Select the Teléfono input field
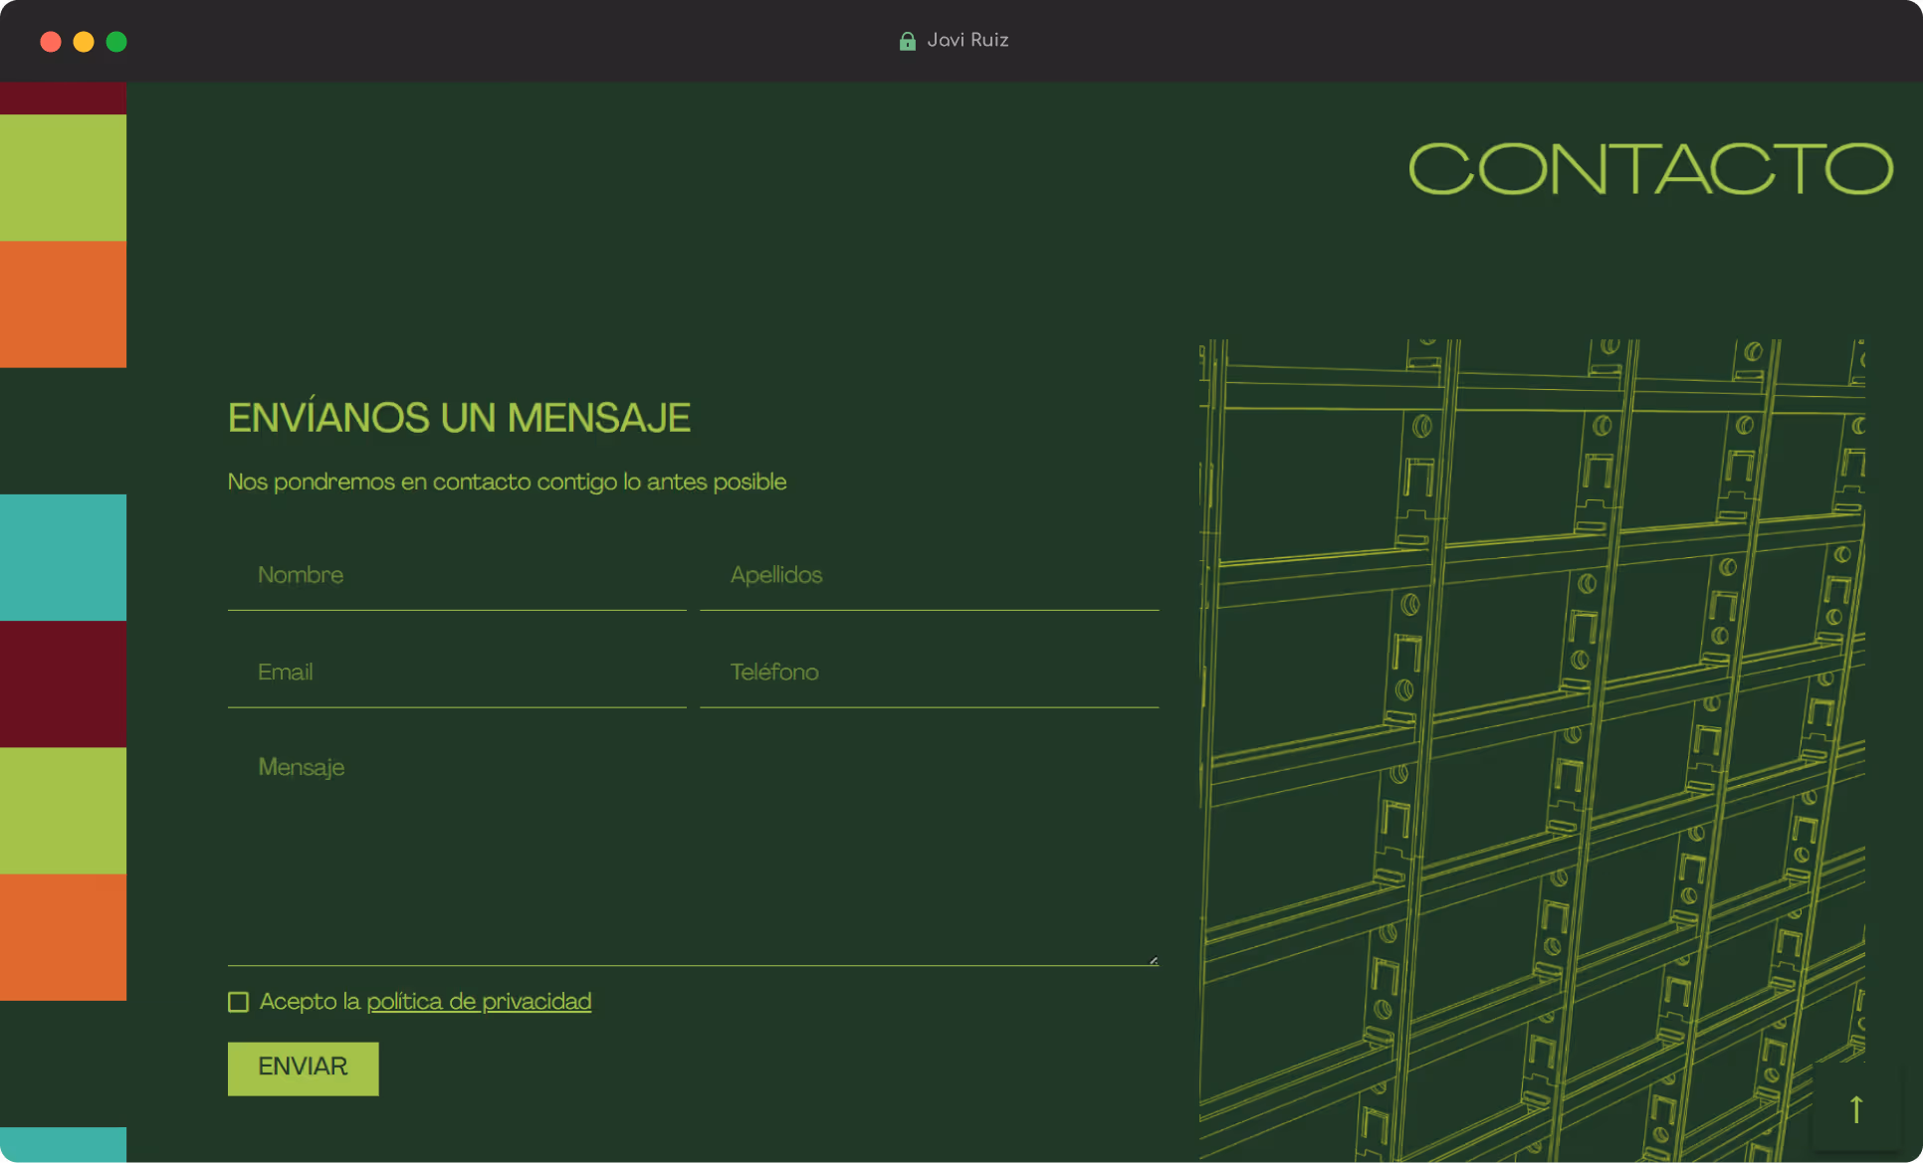Viewport: 1923px width, 1163px height. 930,674
